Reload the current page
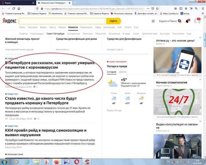The image size is (206, 165). tap(14, 9)
